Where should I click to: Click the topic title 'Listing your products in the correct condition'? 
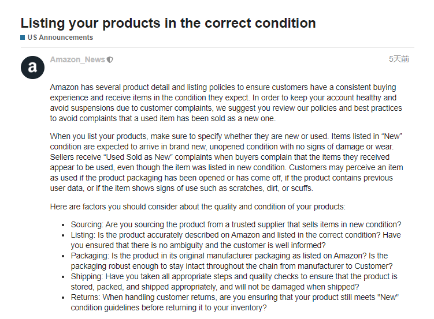(168, 23)
